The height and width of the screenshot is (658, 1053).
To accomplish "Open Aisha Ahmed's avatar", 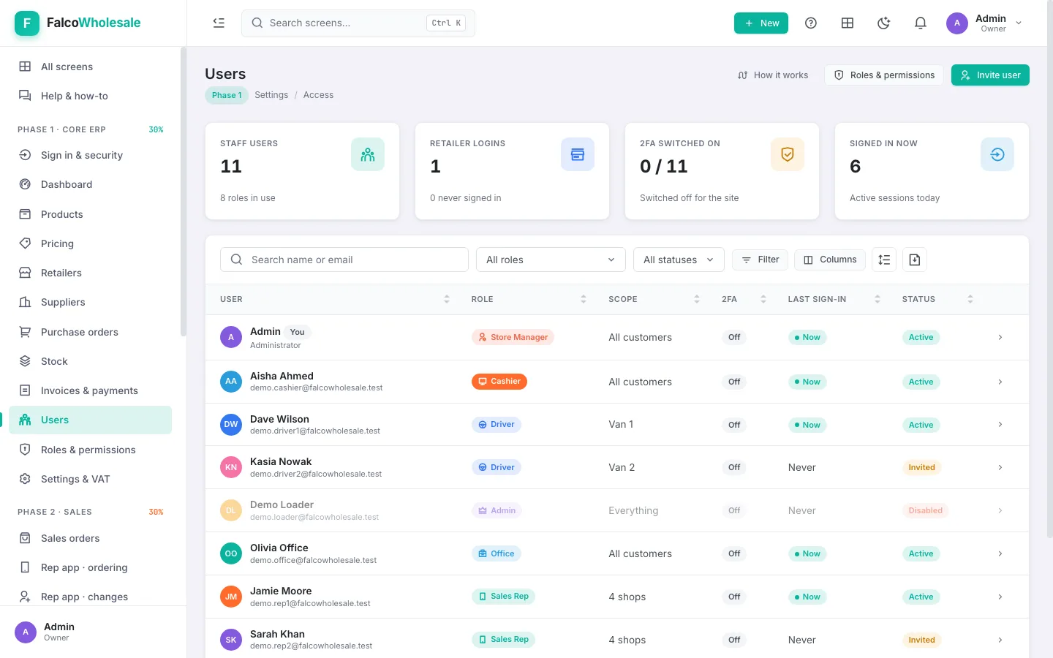I will click(x=231, y=382).
